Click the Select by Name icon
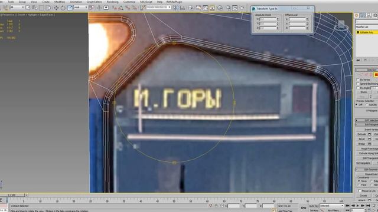 point(34,8)
